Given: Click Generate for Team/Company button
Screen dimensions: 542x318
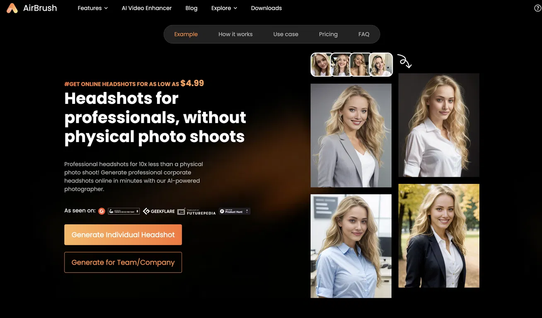Looking at the screenshot, I should tap(123, 263).
